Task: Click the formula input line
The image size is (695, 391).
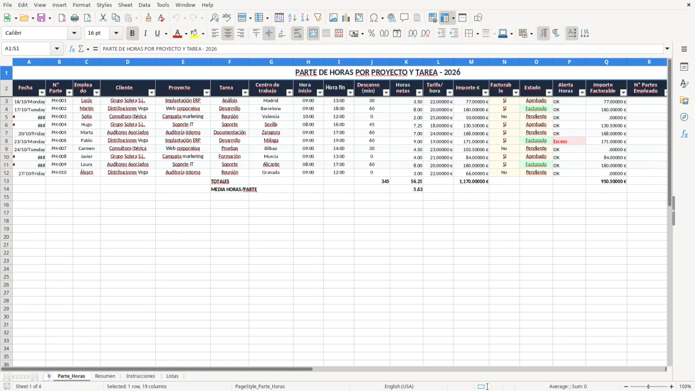Action: 382,49
